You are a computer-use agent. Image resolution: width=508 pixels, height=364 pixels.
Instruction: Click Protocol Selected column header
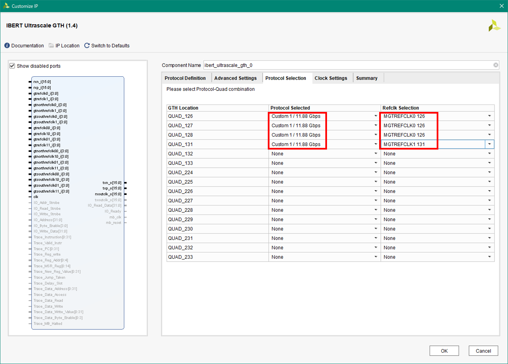(325, 108)
